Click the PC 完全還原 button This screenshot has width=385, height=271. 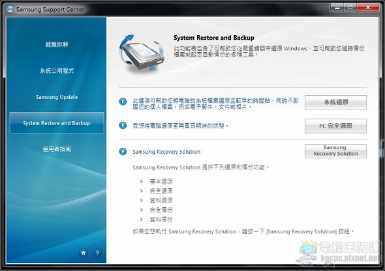335,126
